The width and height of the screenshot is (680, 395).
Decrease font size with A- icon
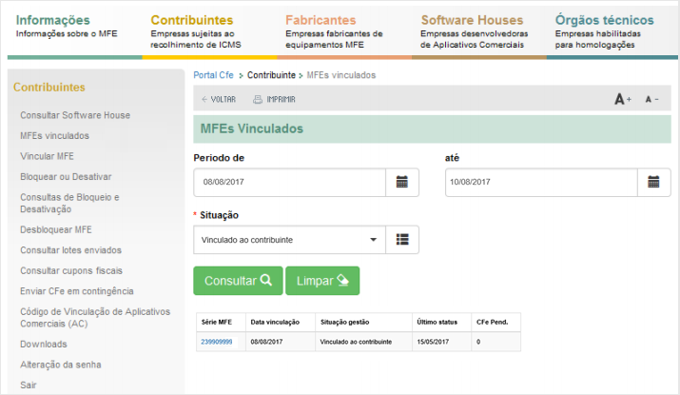pyautogui.click(x=651, y=99)
